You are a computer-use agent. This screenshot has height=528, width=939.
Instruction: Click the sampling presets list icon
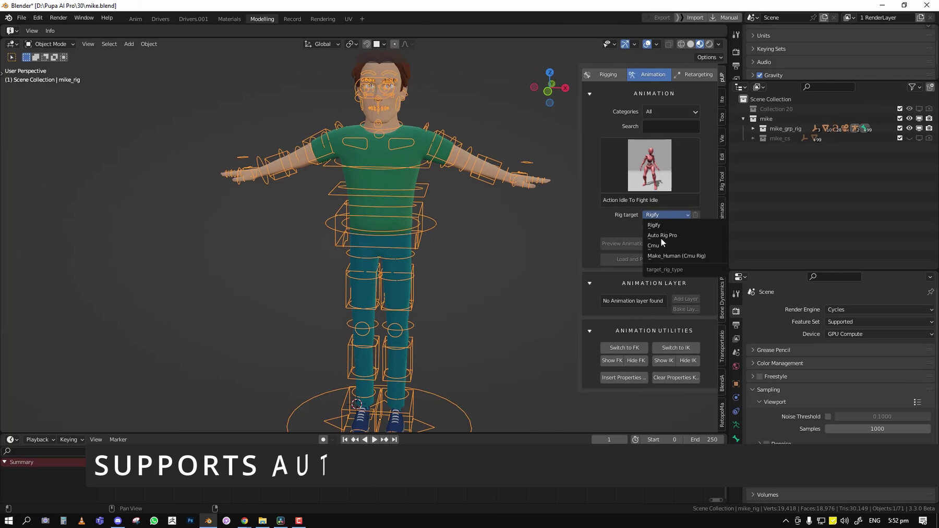[x=917, y=402]
